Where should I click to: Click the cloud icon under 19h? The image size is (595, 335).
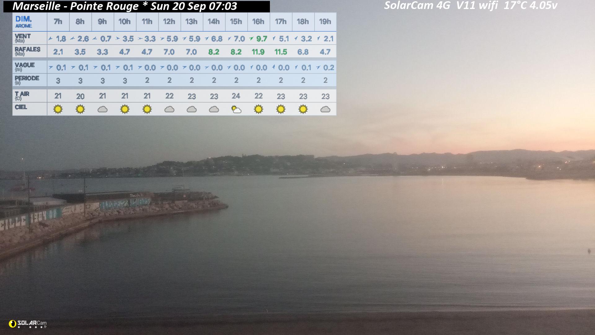point(325,109)
